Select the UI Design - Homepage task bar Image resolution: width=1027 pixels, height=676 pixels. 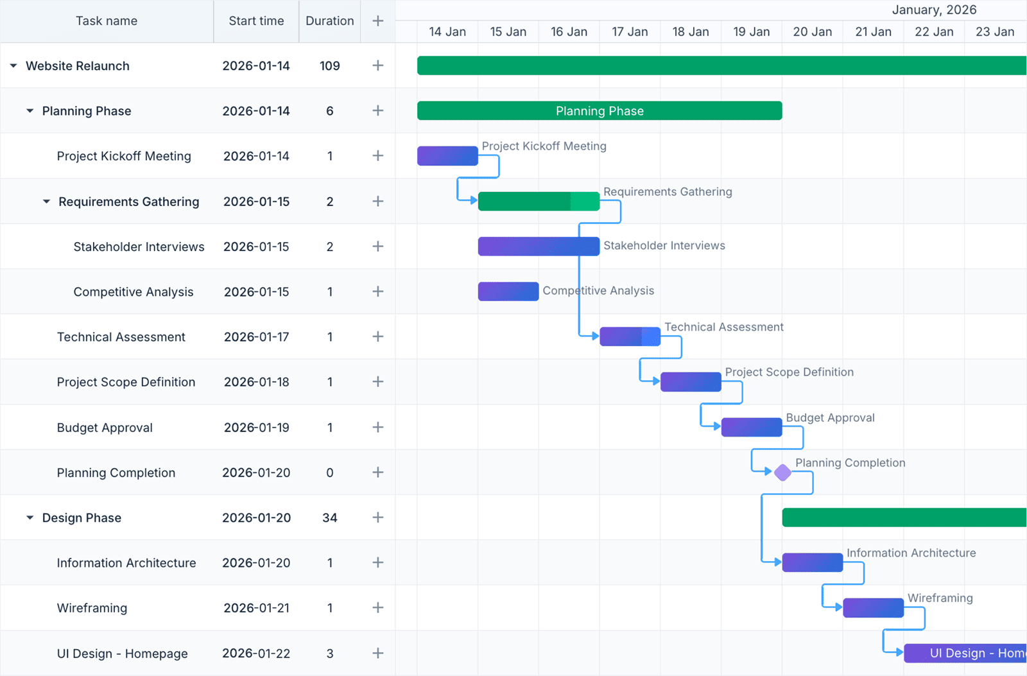coord(965,653)
